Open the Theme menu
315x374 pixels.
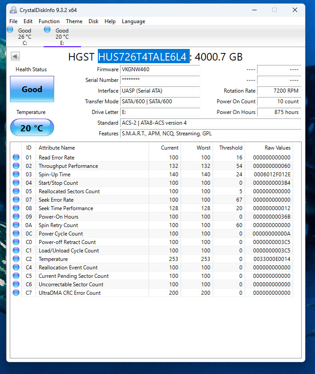point(74,21)
